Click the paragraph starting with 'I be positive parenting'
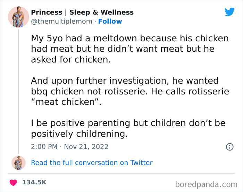The image size is (243, 192). click(128, 128)
